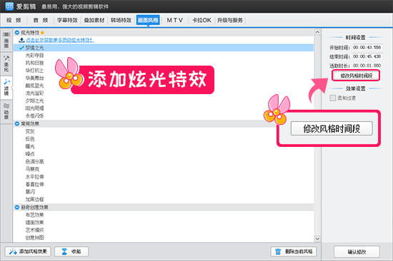Select the 永恒闪烁 effect
The image size is (393, 261).
pos(34,116)
